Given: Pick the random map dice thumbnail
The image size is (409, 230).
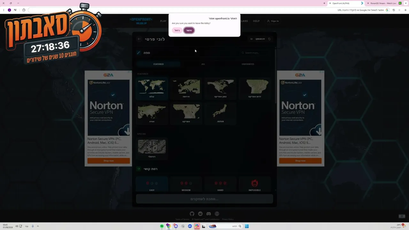Looking at the screenshot, I should coord(152,149).
